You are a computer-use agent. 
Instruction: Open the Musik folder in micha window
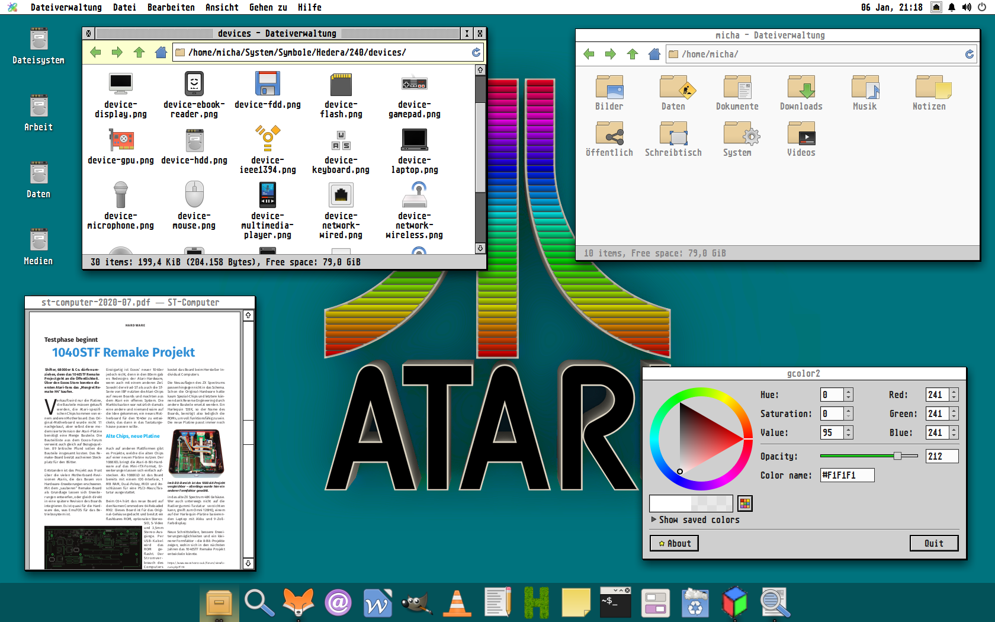(x=865, y=93)
